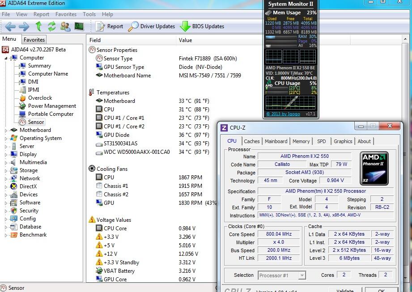Expand the Display tree node
The height and width of the screenshot is (292, 412).
point(6,155)
